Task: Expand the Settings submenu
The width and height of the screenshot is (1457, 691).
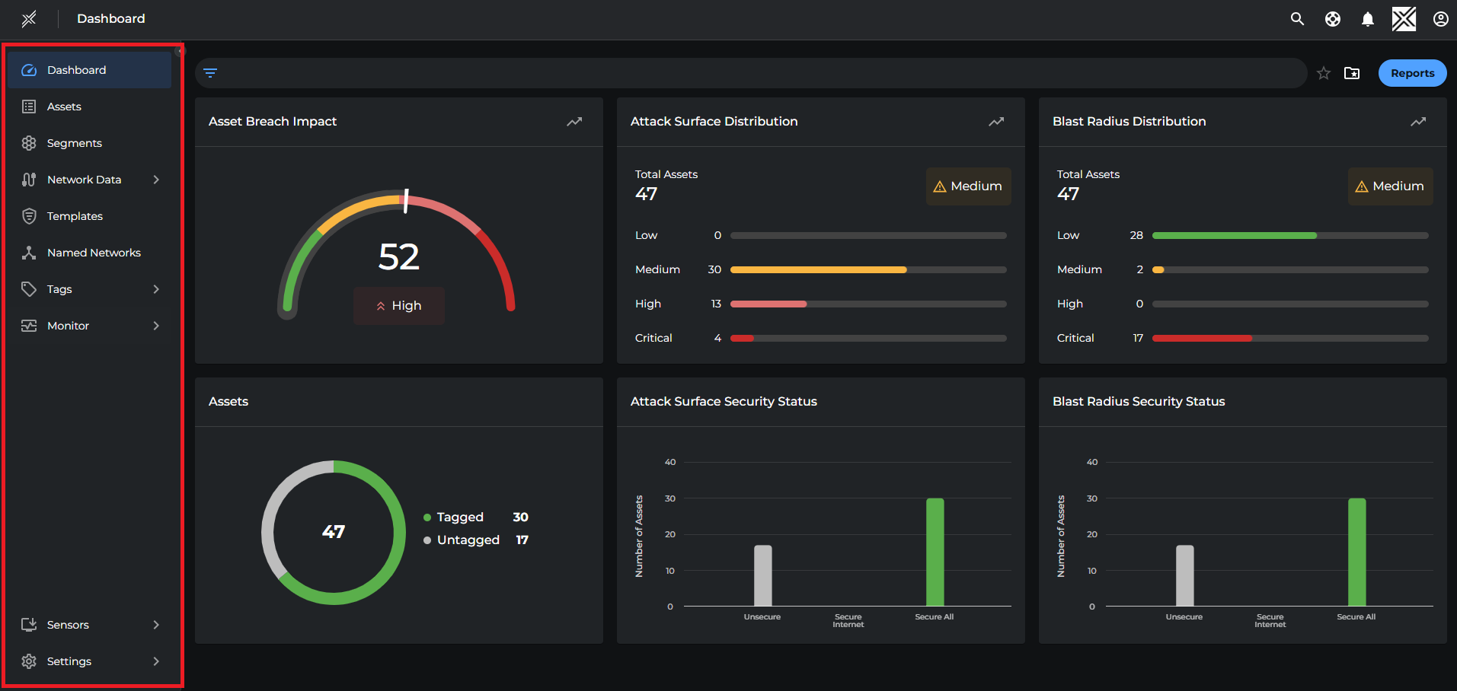Action: [156, 661]
